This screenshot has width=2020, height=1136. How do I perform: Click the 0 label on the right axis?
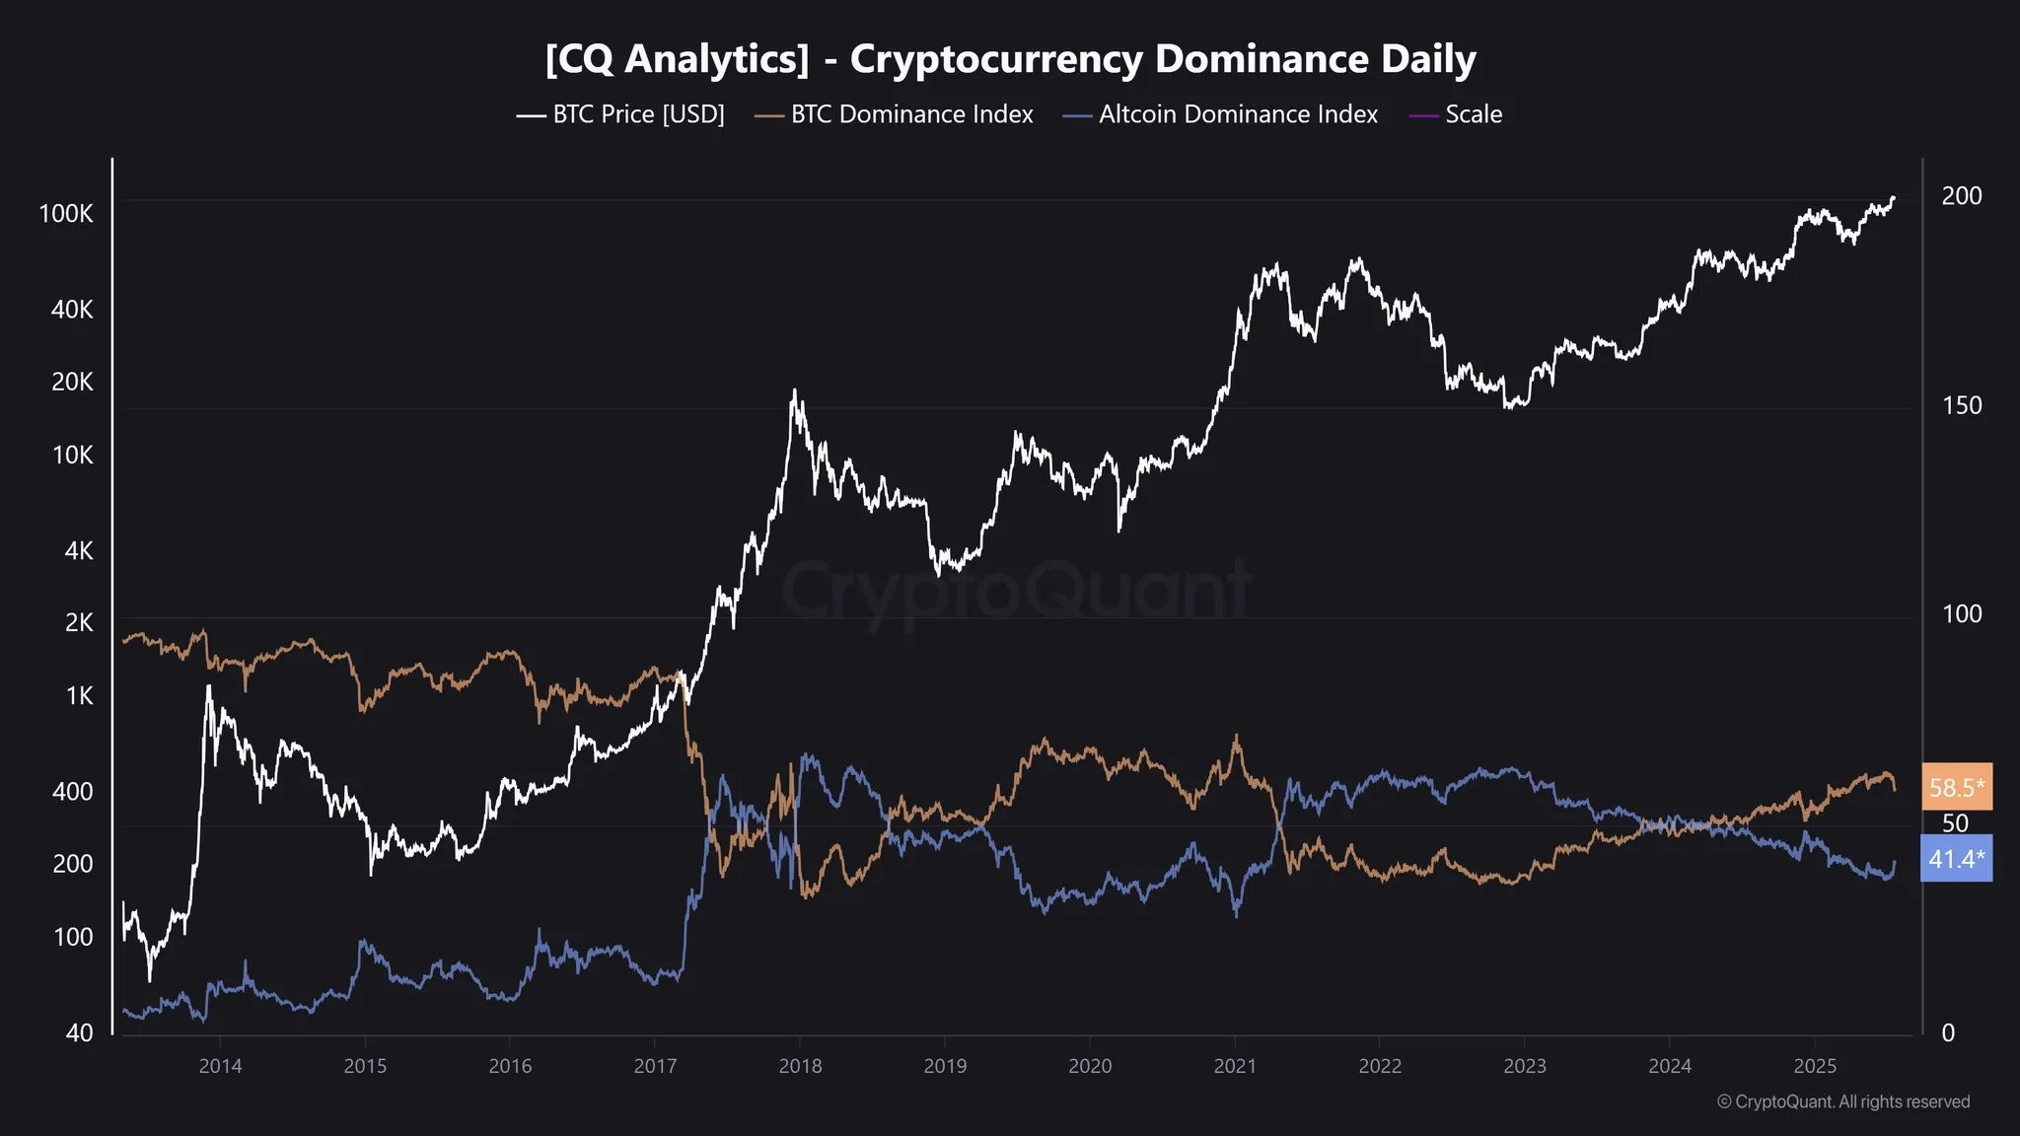click(x=1948, y=1032)
